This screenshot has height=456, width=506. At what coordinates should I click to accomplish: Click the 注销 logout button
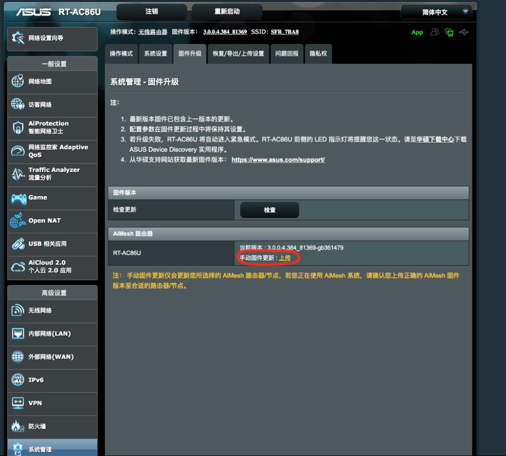click(151, 12)
